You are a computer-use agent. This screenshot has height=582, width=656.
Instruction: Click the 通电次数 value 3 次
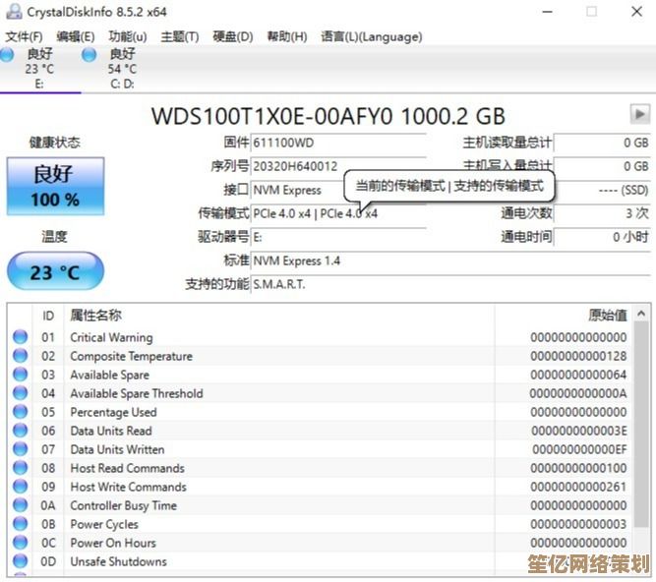(602, 213)
